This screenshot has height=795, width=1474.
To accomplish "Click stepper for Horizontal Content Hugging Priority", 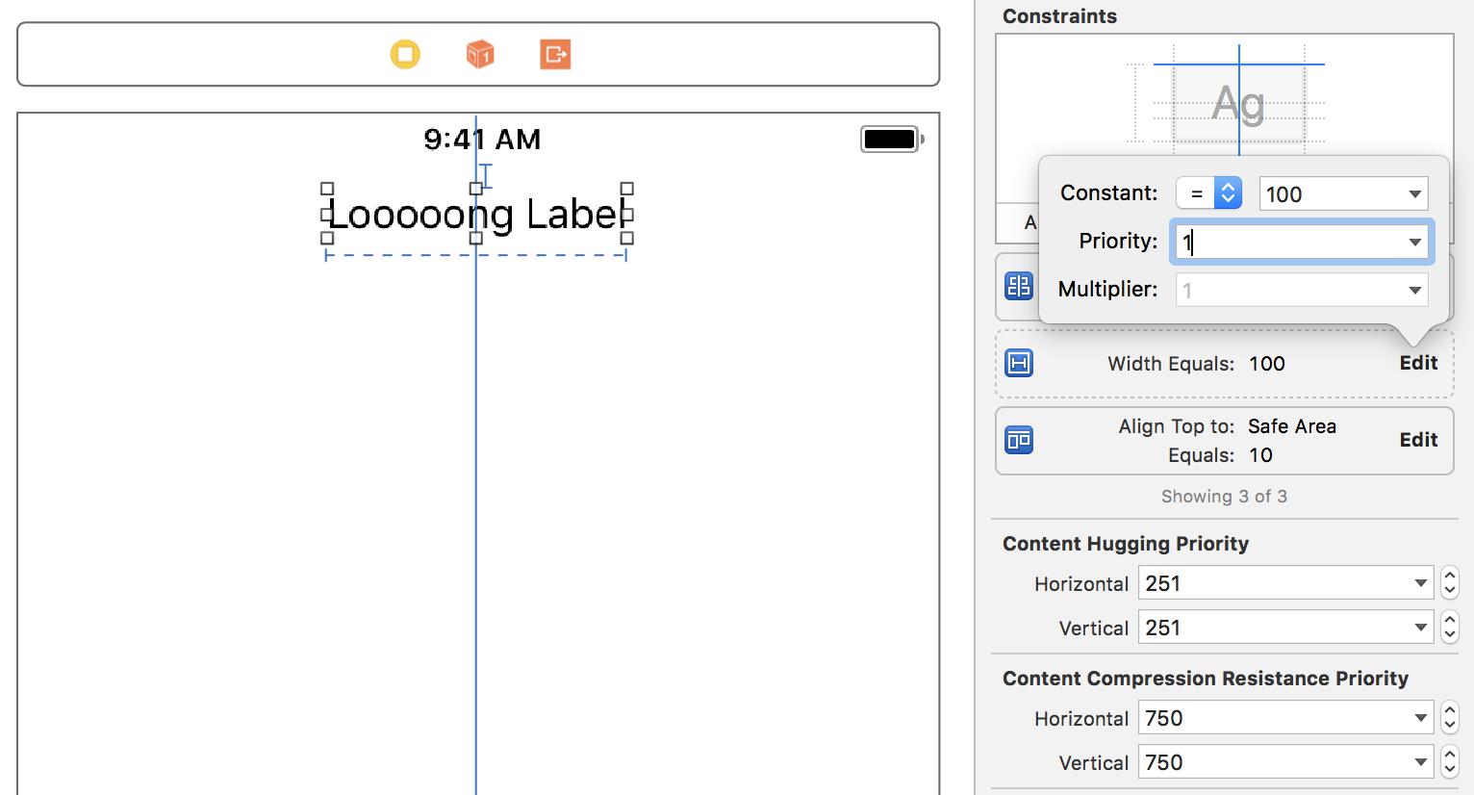I will click(1450, 583).
